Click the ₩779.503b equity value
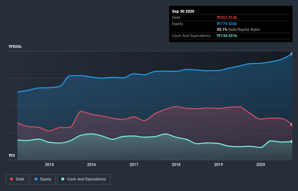Screen dimensions: 298x191 point(227,24)
